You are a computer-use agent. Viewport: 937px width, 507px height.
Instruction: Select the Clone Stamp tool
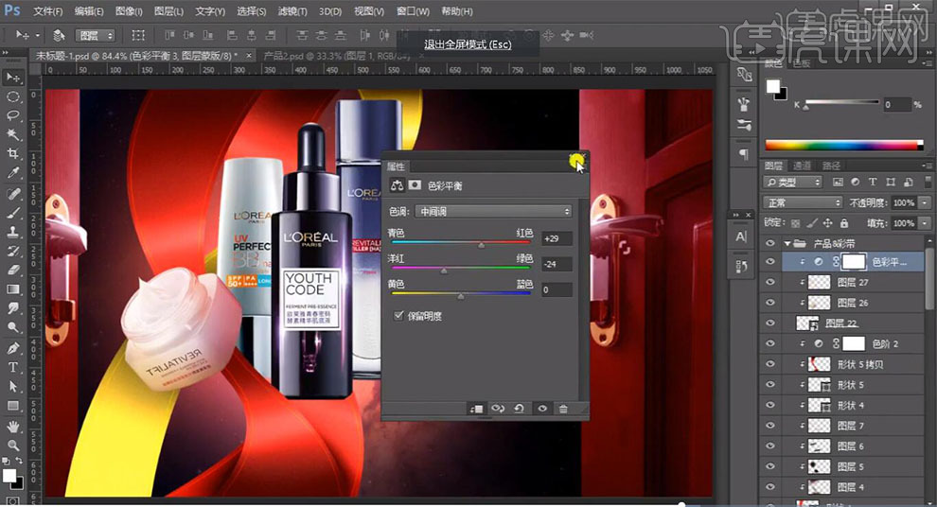point(12,233)
